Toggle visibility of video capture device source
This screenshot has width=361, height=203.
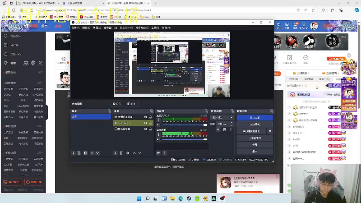pyautogui.click(x=145, y=117)
